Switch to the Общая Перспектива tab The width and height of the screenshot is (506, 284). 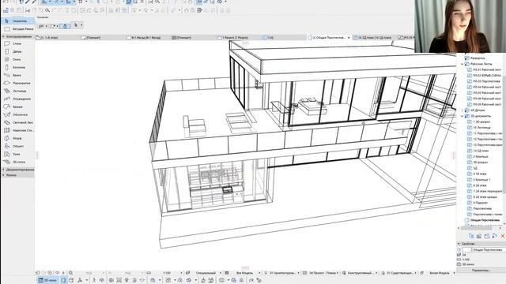pyautogui.click(x=328, y=38)
